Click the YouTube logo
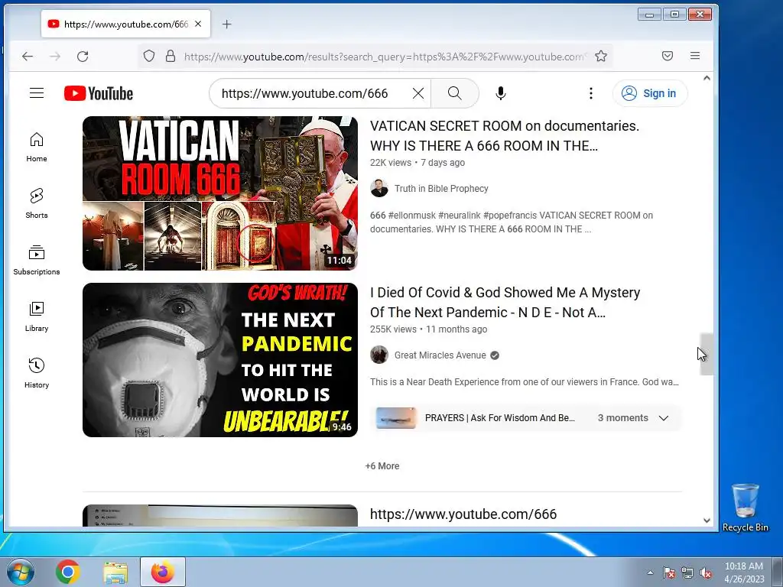Viewport: 783px width, 587px height. click(x=99, y=93)
